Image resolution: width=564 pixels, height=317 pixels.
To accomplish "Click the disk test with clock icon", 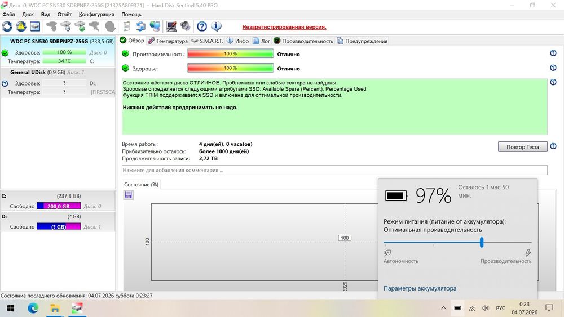I will tap(66, 26).
